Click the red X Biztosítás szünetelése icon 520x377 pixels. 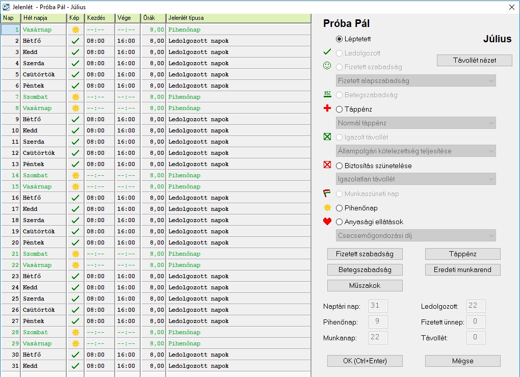[x=327, y=165]
